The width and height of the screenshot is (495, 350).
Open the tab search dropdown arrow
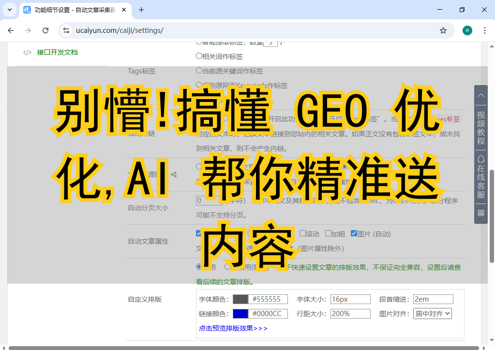tap(9, 10)
